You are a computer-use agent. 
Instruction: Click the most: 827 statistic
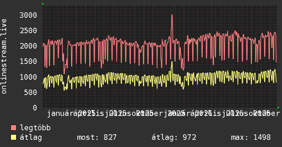97,137
